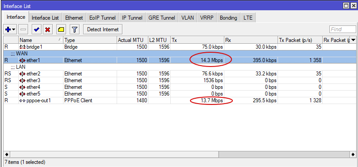Open the VLAN tab

[187, 18]
